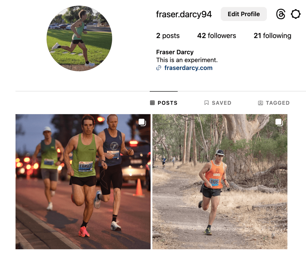
Task: Click the 2 posts count
Action: point(168,36)
